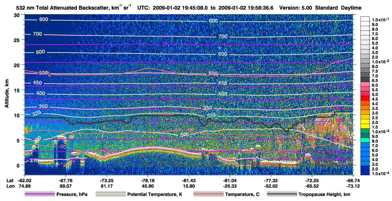392x201 pixels.
Task: Select the green swatch beside 1.0x10-3
Action: click(365, 131)
